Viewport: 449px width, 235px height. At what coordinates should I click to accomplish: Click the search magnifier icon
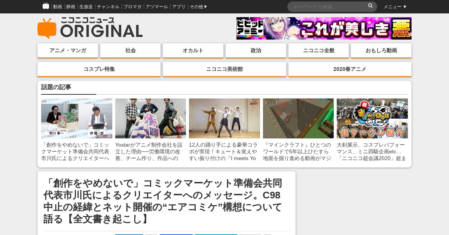click(370, 6)
